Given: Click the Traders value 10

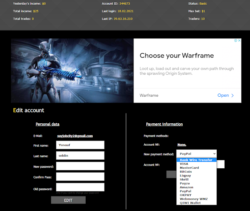Looking at the screenshot, I should click(203, 19).
